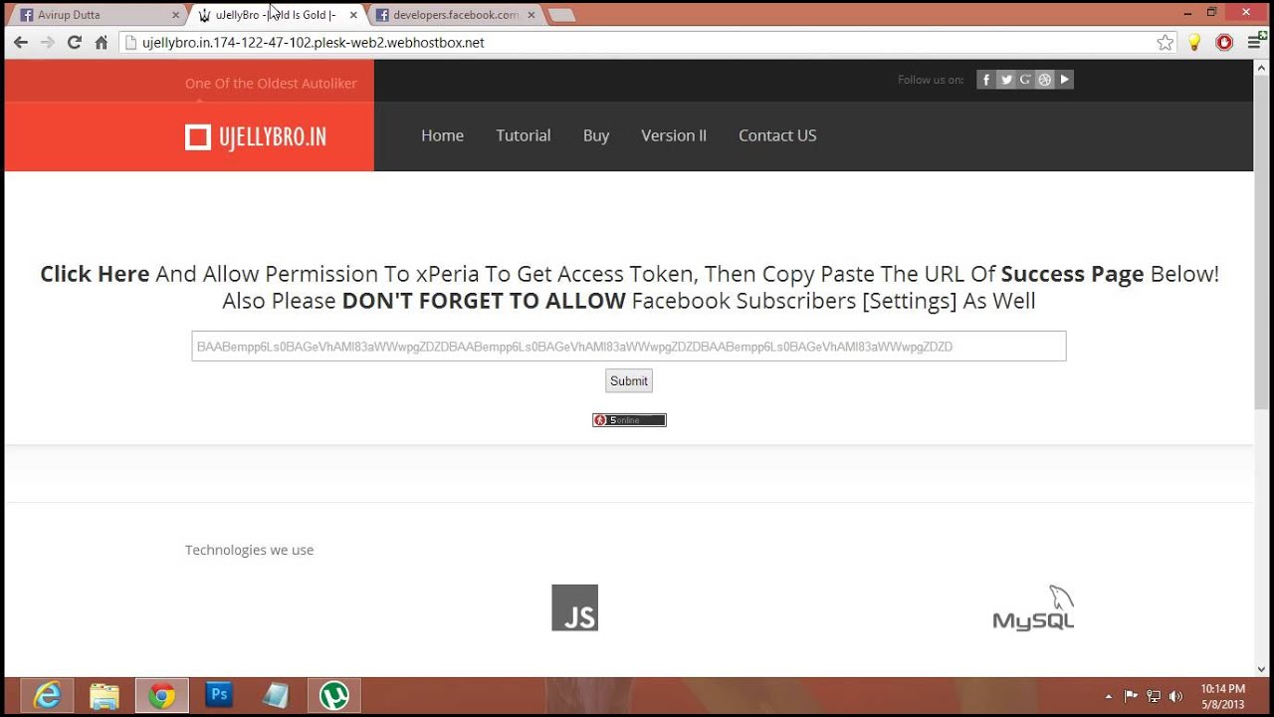Switch to the Avirup Dutta tab

tap(95, 15)
